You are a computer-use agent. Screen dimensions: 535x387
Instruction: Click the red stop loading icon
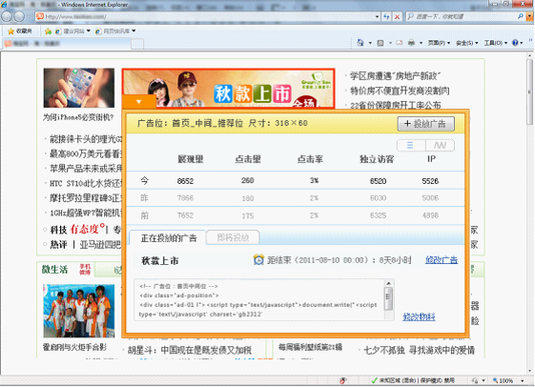click(x=397, y=16)
